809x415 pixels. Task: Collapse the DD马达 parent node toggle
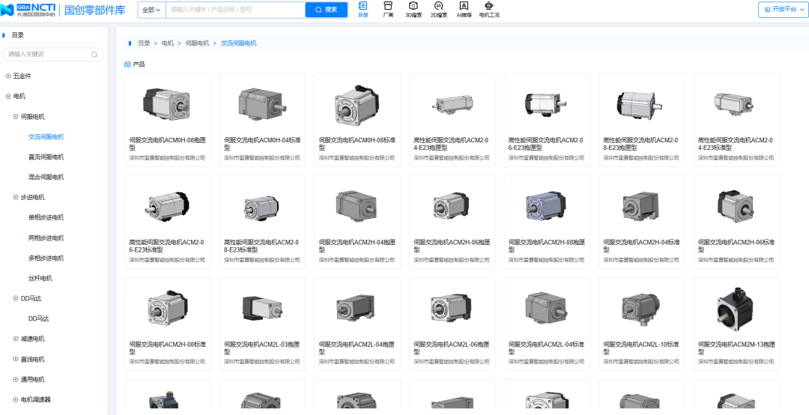point(16,298)
